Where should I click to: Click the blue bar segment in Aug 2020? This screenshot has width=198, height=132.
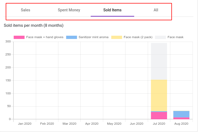click(181, 114)
